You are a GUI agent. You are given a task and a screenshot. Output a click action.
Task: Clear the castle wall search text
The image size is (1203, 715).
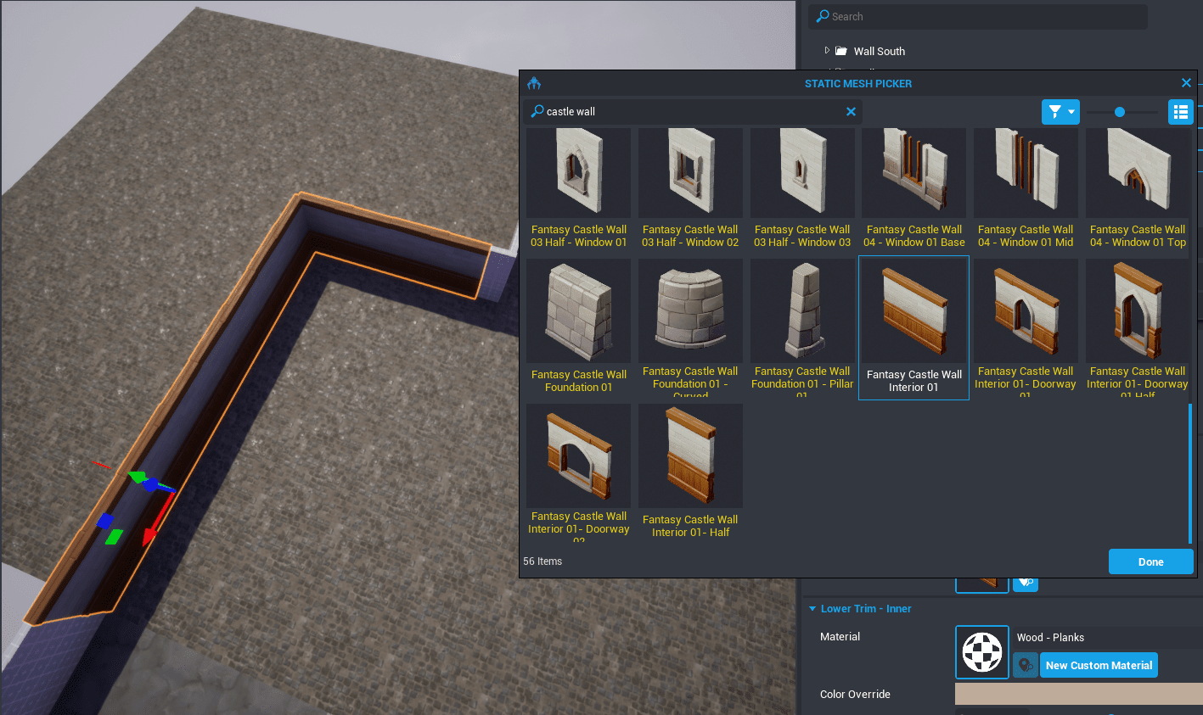851,112
